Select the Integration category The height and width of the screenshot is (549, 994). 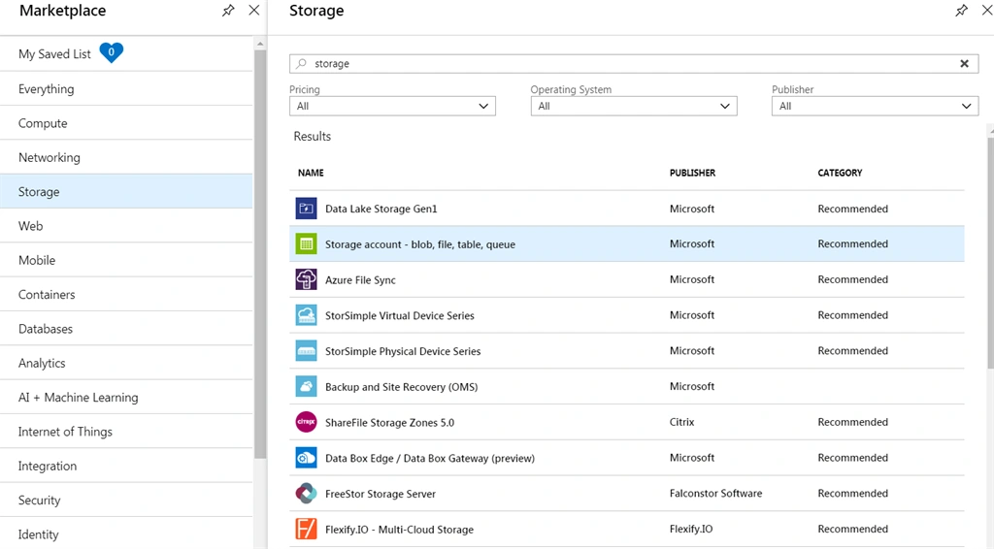pos(126,466)
